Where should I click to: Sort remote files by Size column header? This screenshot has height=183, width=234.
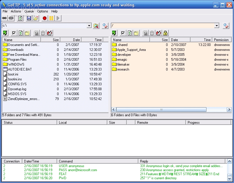pos(159,40)
